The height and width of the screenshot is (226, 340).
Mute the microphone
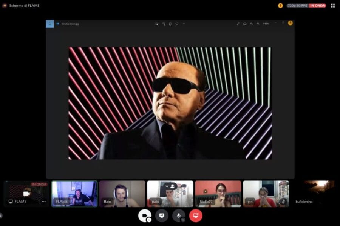click(x=179, y=215)
